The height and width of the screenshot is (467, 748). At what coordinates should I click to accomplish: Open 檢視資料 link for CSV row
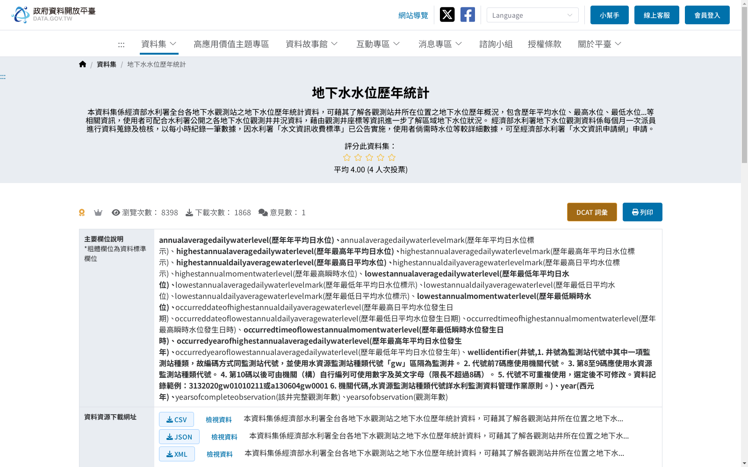point(219,420)
